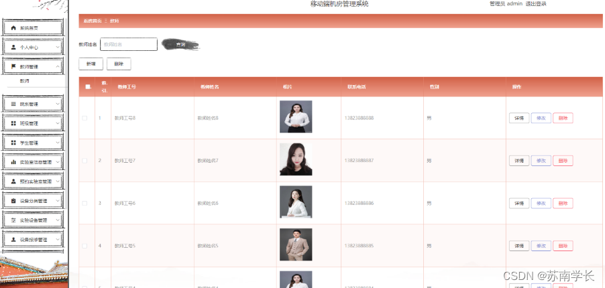Click the 删除 button above the table
The height and width of the screenshot is (288, 605).
[x=119, y=64]
